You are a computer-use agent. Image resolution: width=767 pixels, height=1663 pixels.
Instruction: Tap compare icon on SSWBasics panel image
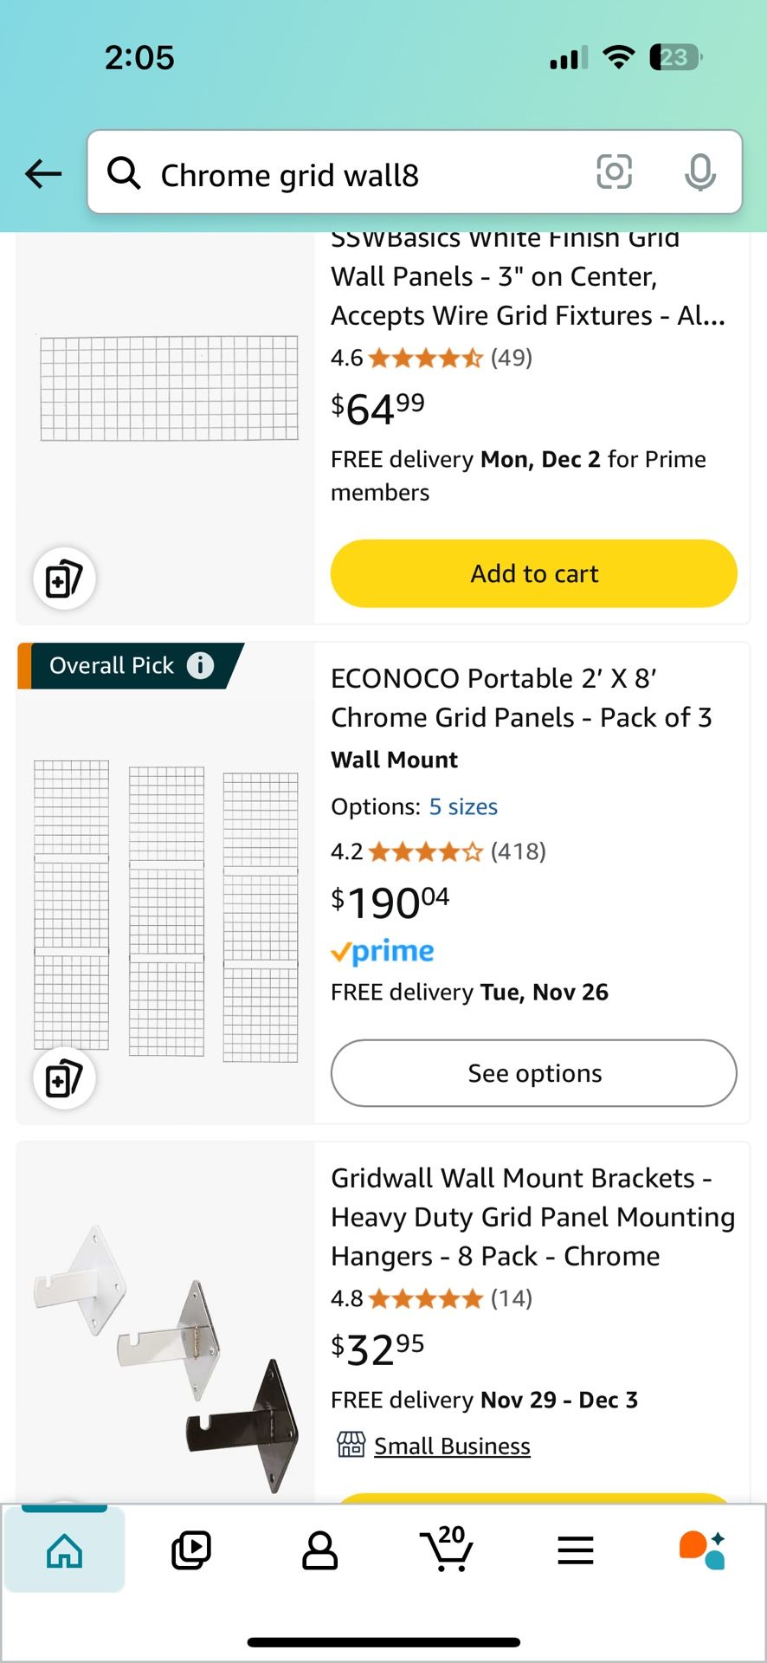[x=64, y=579]
